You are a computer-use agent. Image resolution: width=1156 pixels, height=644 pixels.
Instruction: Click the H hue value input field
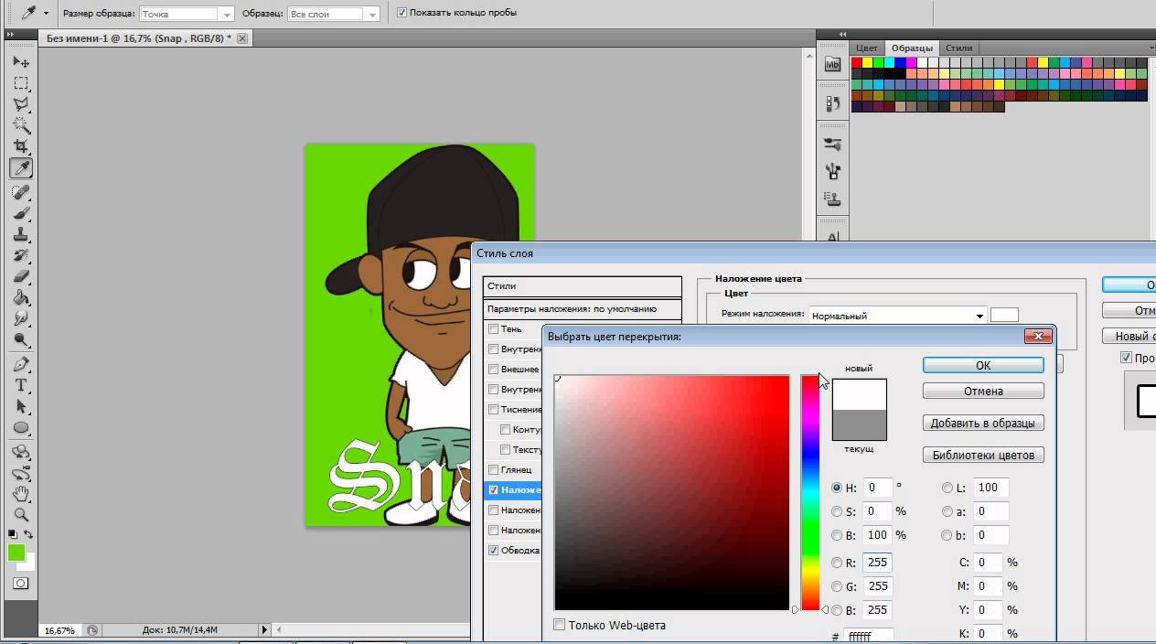[877, 488]
